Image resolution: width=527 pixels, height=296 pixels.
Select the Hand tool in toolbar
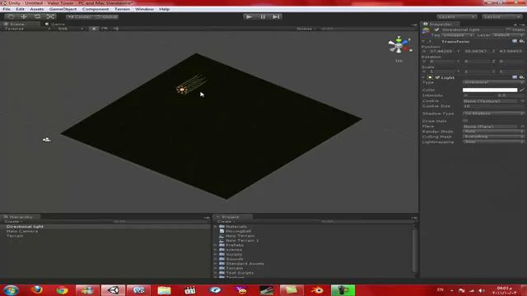coord(11,16)
